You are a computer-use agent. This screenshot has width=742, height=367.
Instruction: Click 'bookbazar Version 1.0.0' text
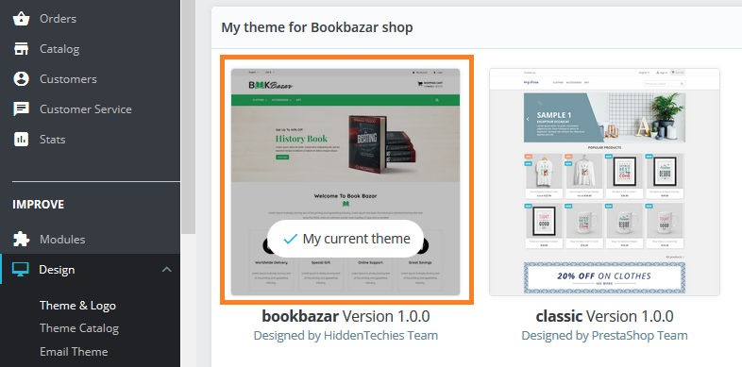tap(346, 316)
